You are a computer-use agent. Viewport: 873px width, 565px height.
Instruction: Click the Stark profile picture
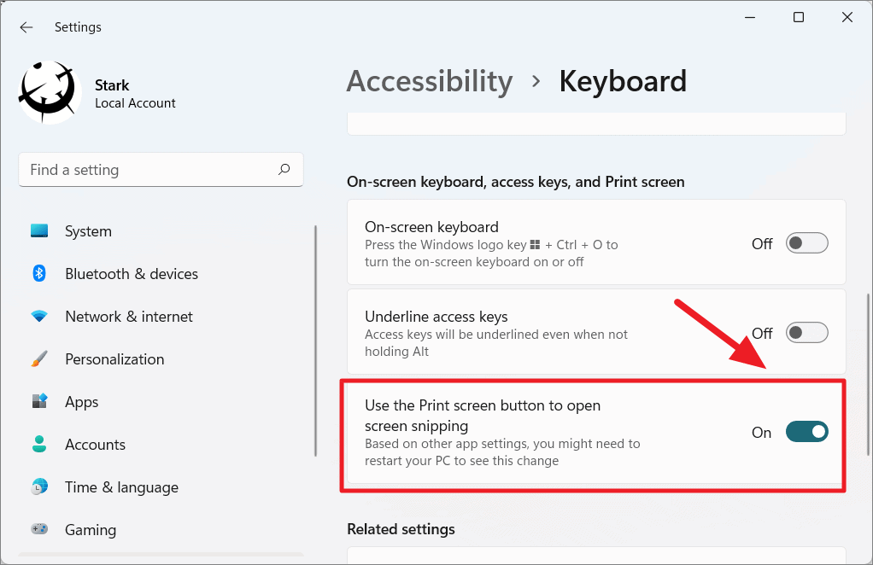tap(50, 93)
